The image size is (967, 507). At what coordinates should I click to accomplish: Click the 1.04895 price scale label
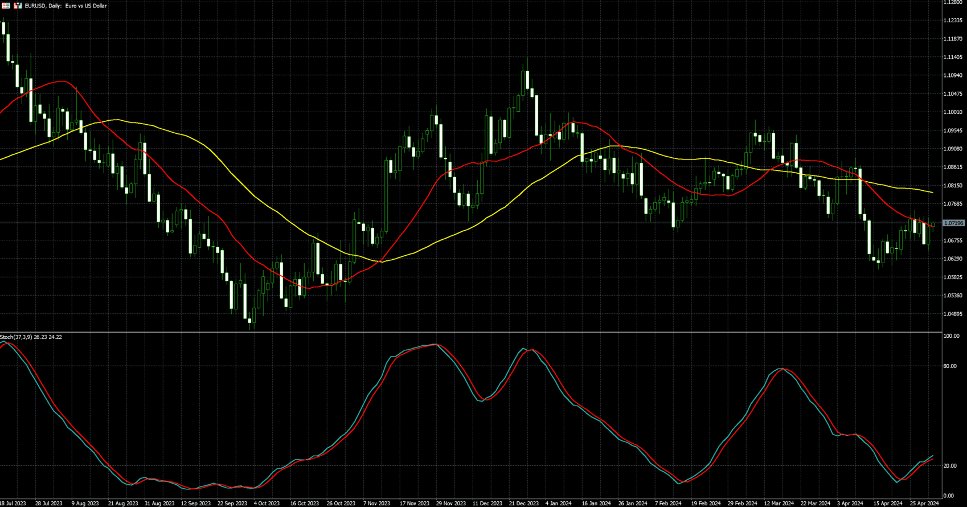tap(953, 314)
